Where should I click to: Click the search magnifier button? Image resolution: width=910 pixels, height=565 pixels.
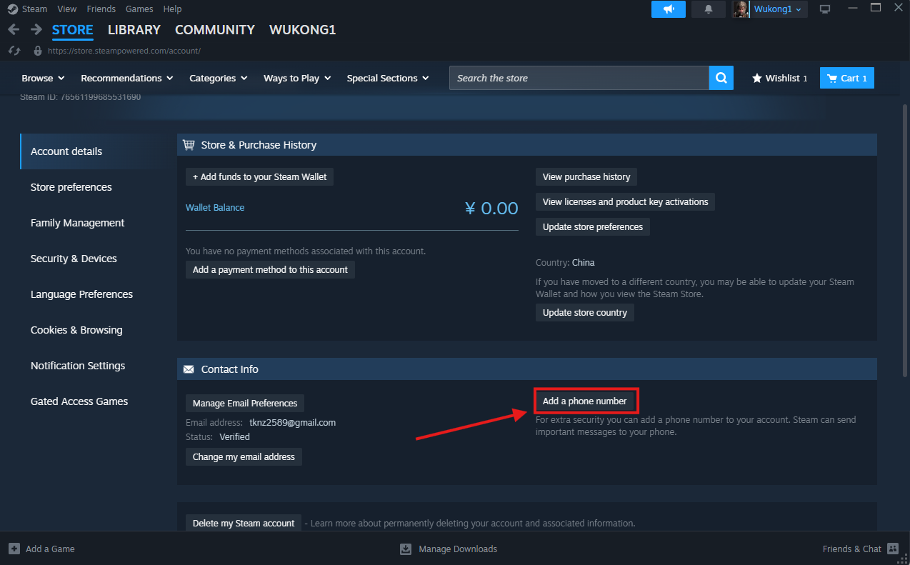click(721, 78)
